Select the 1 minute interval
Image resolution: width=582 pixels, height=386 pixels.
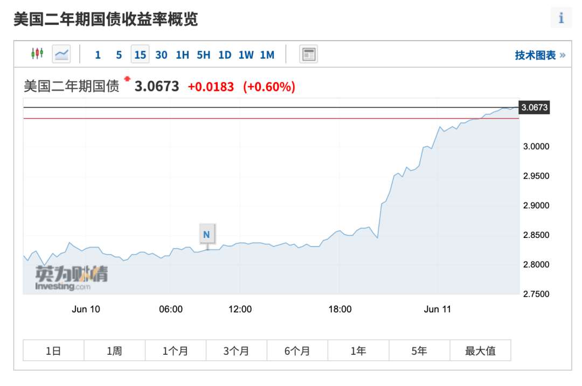point(98,54)
